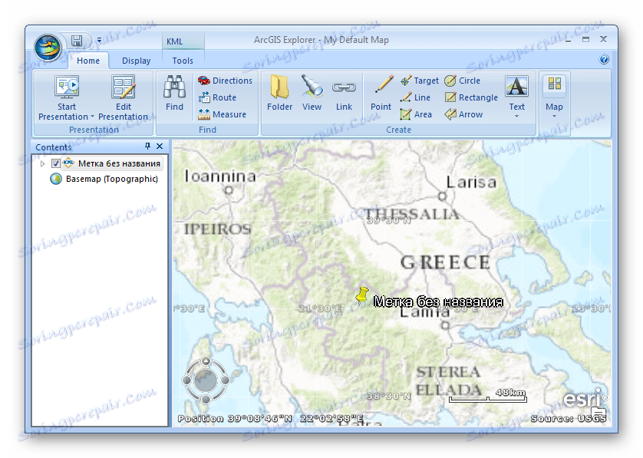Choose the Area tool

pos(418,114)
